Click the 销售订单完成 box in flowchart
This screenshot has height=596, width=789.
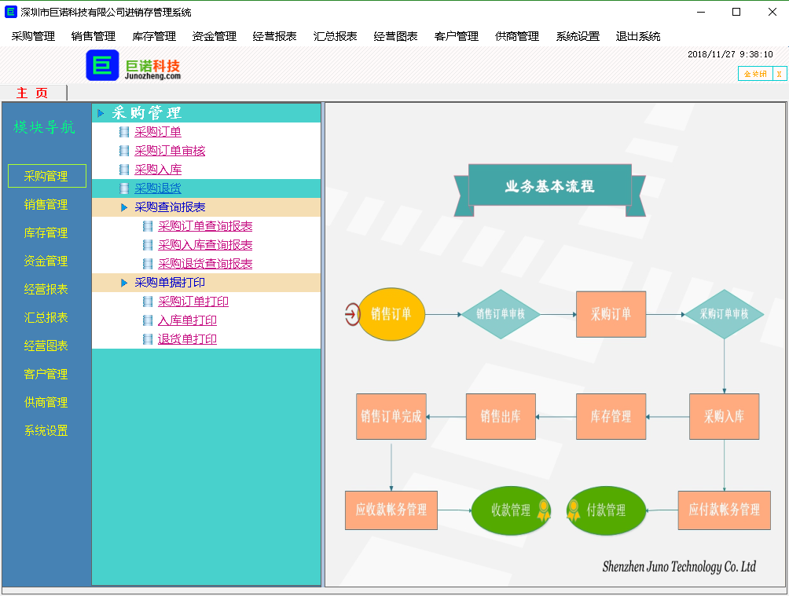point(391,416)
